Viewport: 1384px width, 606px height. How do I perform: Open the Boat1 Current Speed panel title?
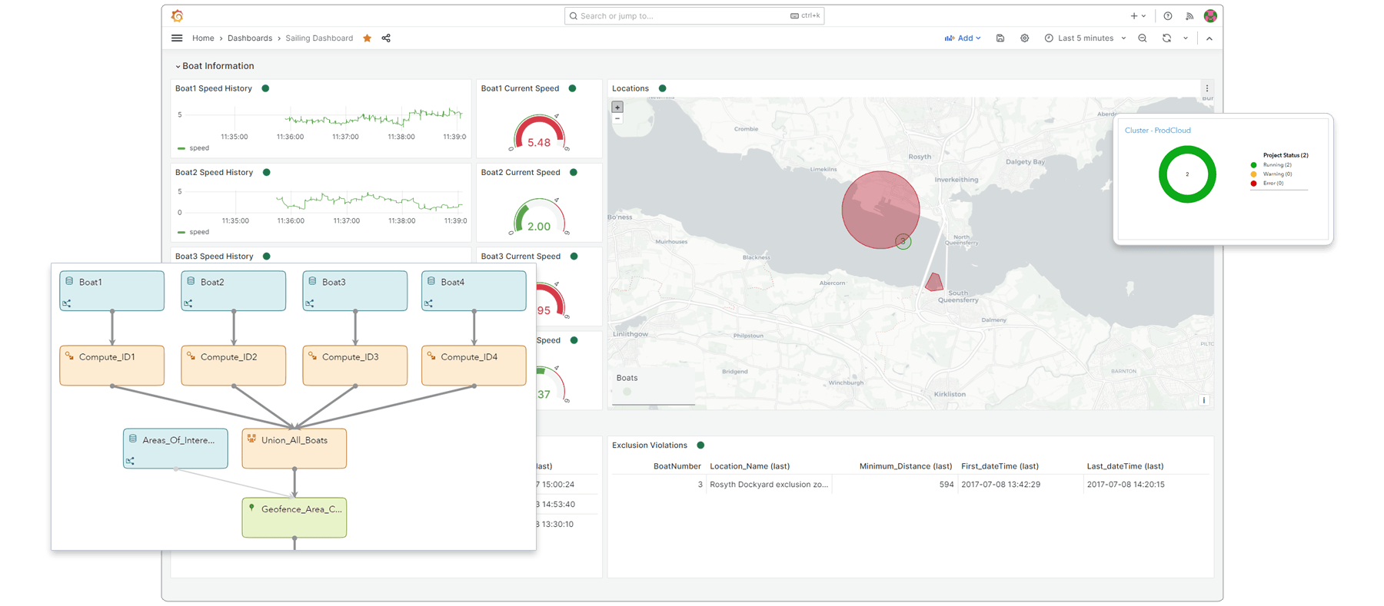tap(520, 88)
